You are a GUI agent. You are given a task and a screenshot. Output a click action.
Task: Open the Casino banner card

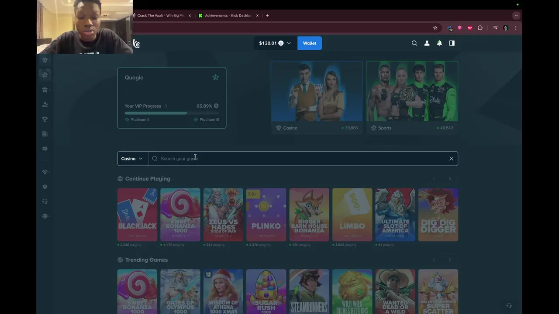coord(317,97)
